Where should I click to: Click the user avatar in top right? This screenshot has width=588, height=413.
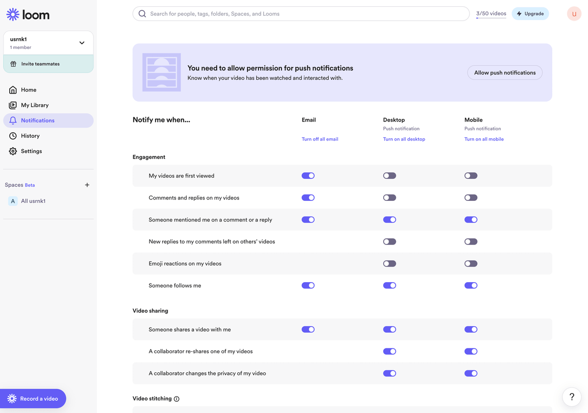click(574, 14)
